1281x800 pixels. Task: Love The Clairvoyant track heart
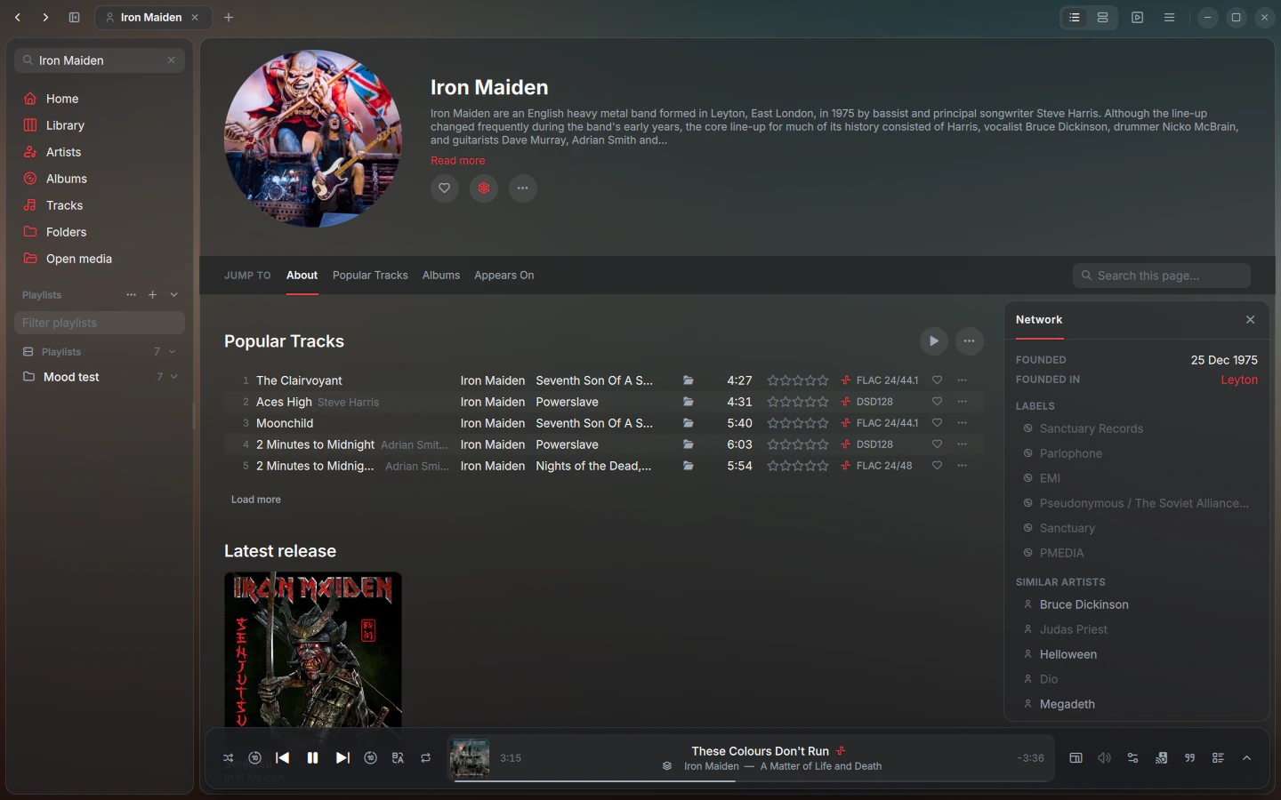coord(937,380)
